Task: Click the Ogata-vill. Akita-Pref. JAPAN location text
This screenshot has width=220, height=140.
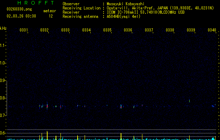Action: click(x=160, y=8)
